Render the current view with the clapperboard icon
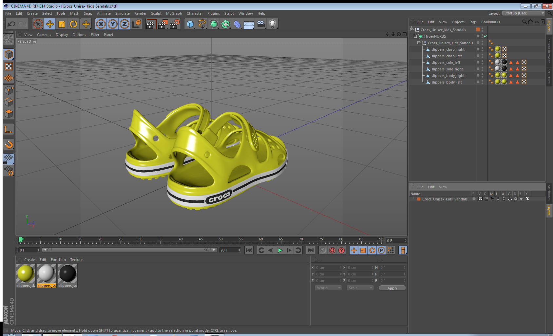The width and height of the screenshot is (553, 336). click(x=150, y=24)
